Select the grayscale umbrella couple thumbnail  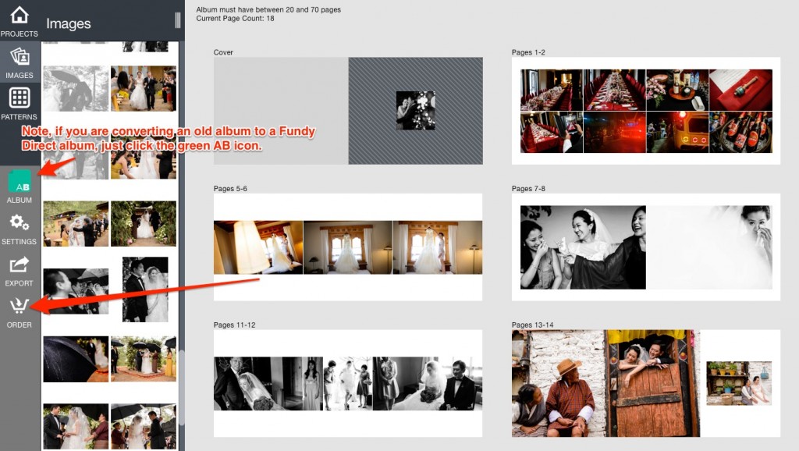tap(76, 88)
